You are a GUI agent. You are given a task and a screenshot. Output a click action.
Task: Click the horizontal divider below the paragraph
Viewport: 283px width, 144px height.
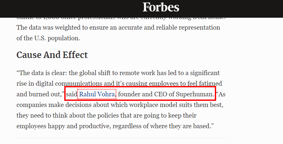click(x=121, y=138)
